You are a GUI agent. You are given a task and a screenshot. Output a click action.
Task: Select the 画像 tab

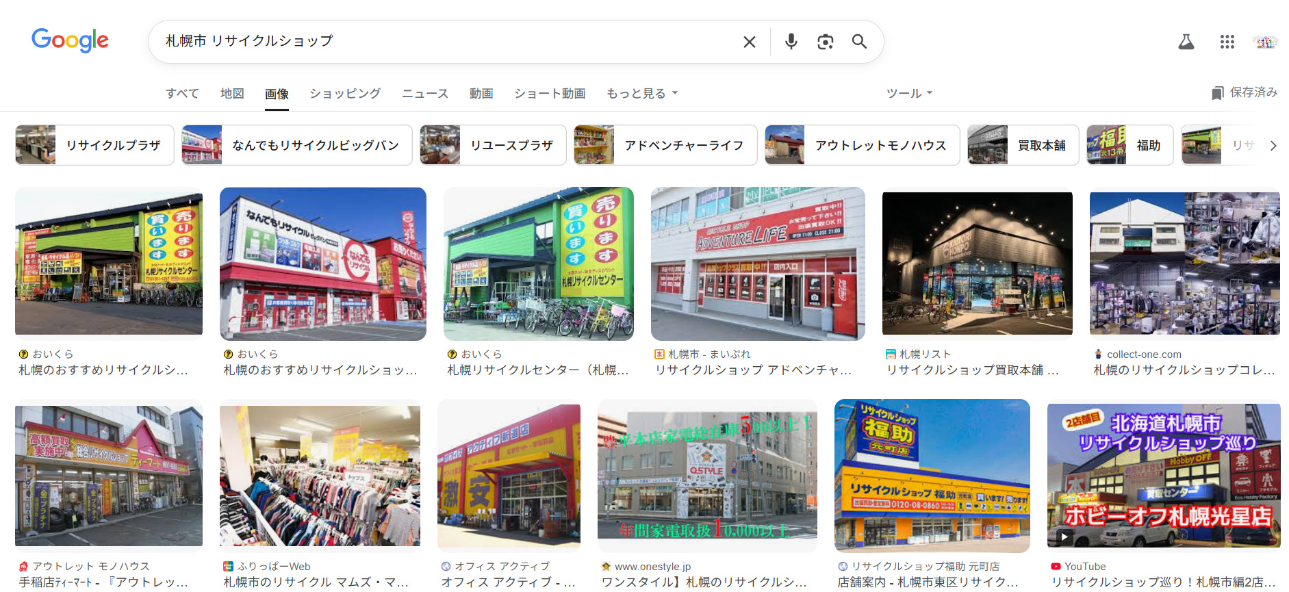[x=277, y=94]
